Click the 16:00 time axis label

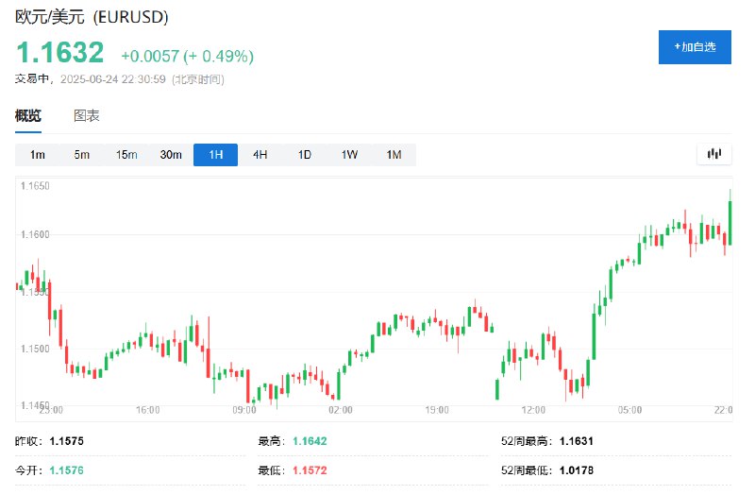click(147, 410)
